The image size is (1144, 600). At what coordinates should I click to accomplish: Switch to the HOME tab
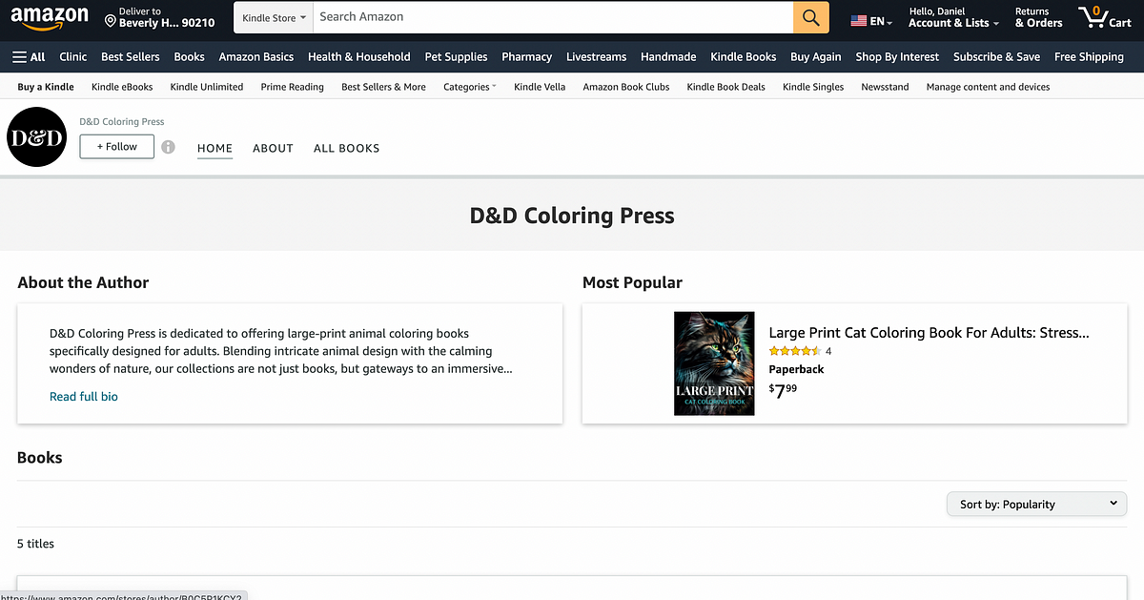(214, 148)
